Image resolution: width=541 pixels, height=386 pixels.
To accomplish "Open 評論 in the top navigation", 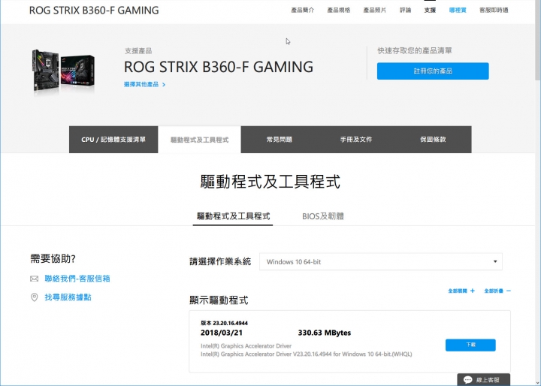I will point(406,10).
